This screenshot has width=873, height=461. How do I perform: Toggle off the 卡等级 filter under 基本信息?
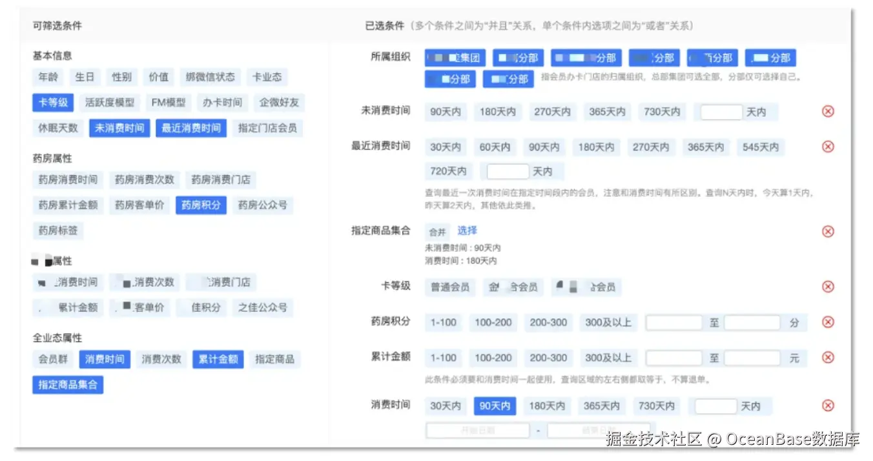52,102
